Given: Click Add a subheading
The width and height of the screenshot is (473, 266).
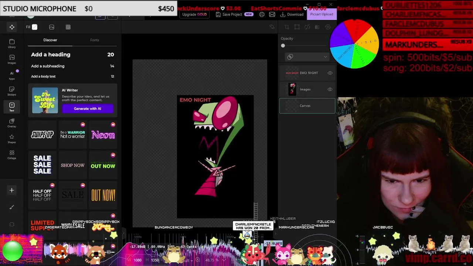Looking at the screenshot, I should click(x=48, y=66).
